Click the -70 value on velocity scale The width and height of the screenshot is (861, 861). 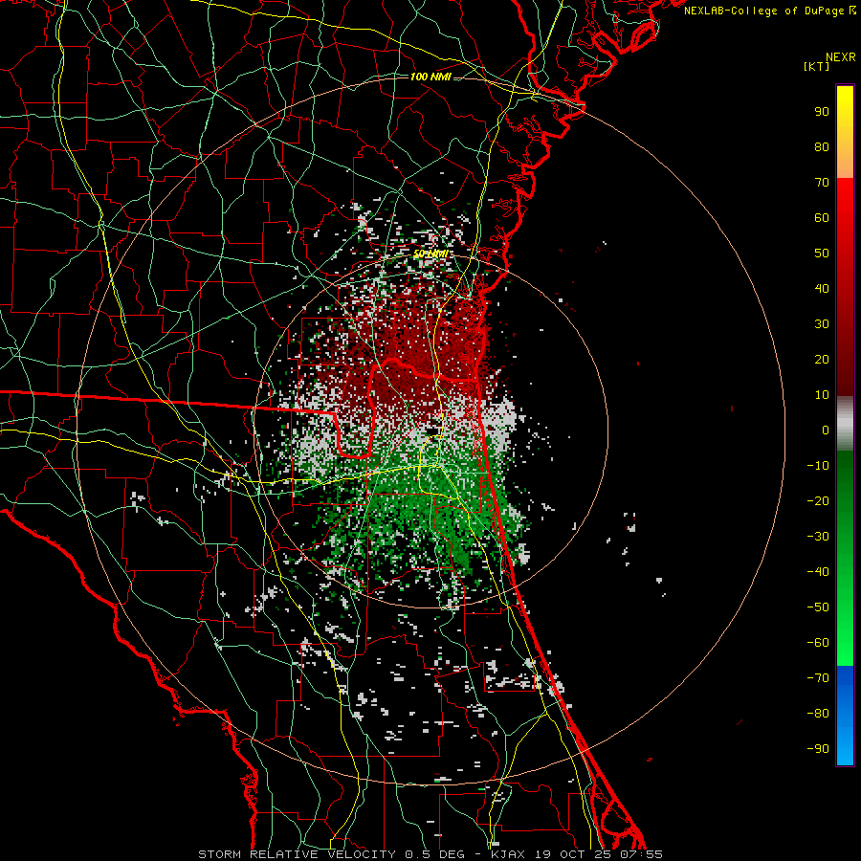click(x=818, y=678)
